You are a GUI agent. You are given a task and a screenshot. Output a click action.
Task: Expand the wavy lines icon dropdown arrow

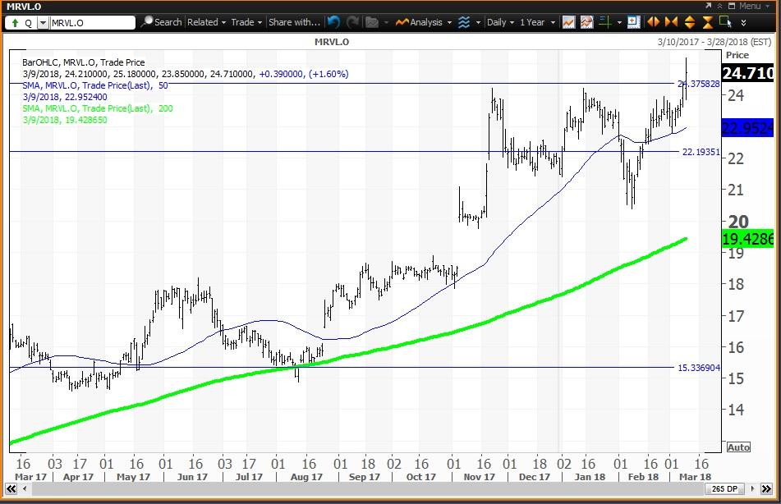(478, 22)
